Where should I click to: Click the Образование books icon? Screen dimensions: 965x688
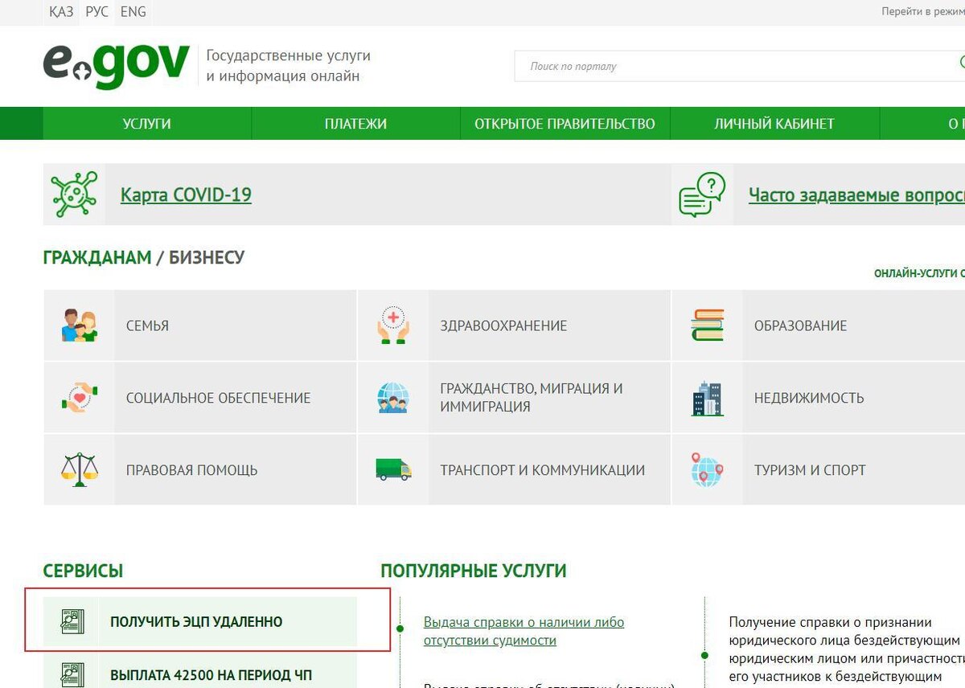[x=707, y=326]
